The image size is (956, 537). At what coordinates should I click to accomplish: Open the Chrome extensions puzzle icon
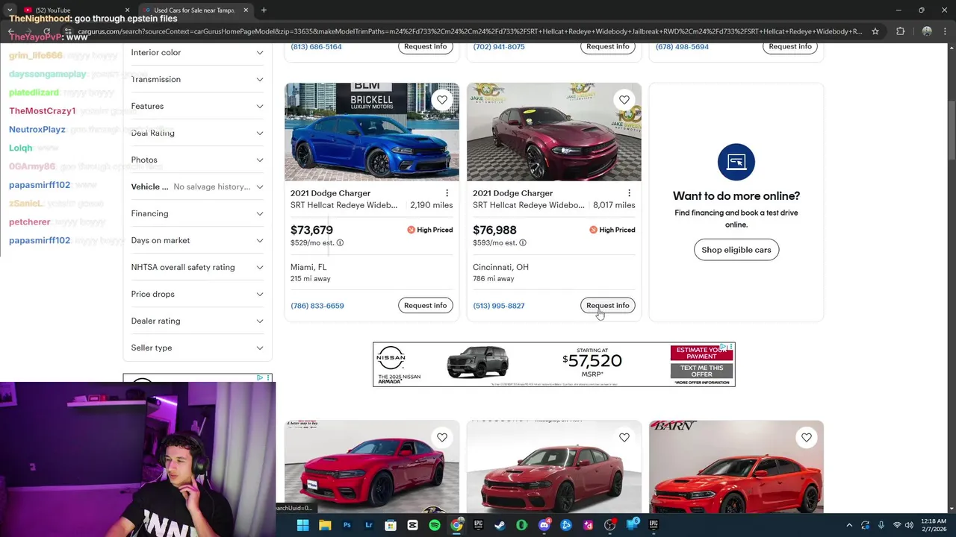coord(900,31)
